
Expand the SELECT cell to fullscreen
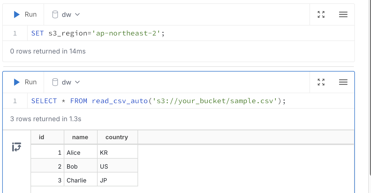point(321,82)
